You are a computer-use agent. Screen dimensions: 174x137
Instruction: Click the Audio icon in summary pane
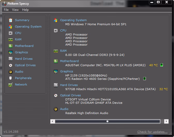pyautogui.click(x=56, y=109)
